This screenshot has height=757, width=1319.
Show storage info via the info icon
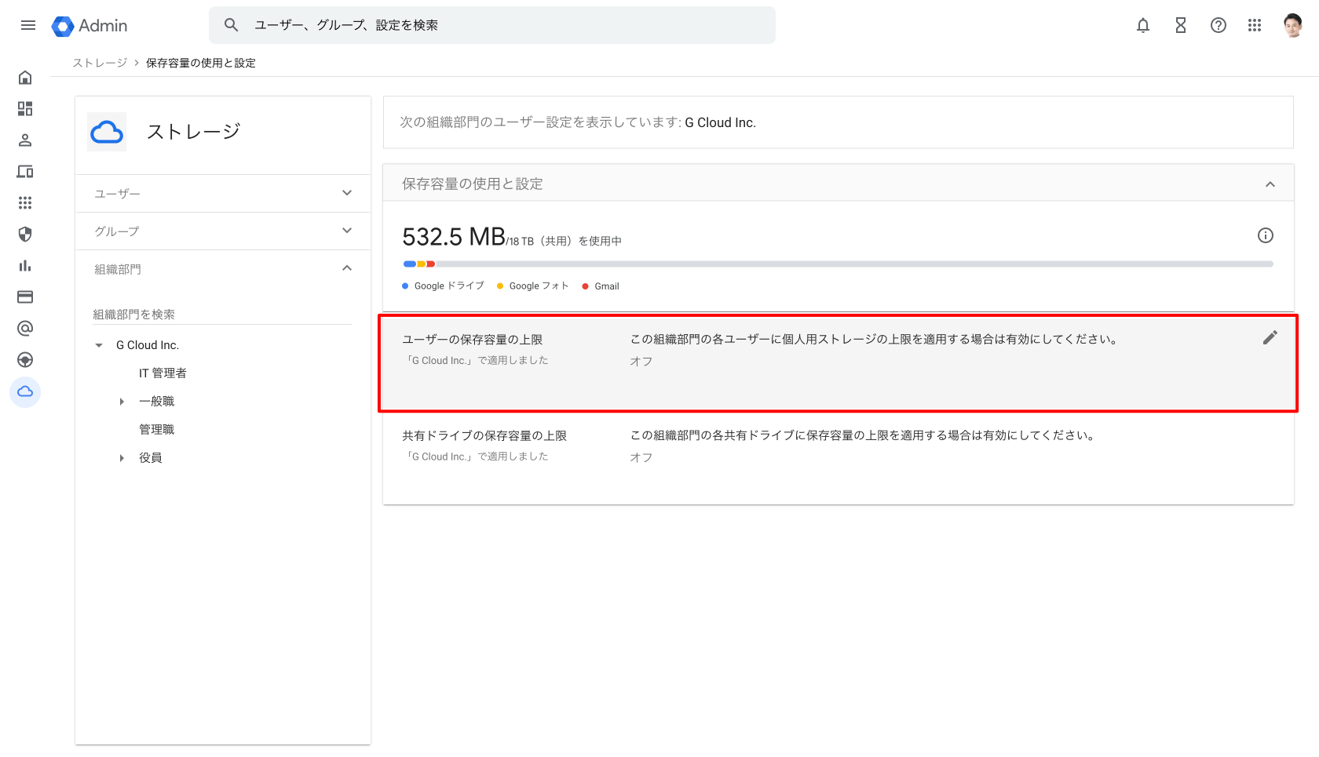(x=1266, y=235)
